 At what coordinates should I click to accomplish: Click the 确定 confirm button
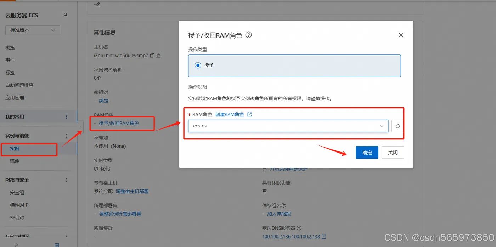[x=367, y=152]
